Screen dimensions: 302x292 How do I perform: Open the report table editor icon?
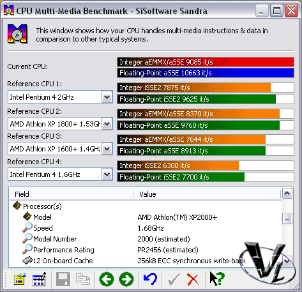[39, 279]
